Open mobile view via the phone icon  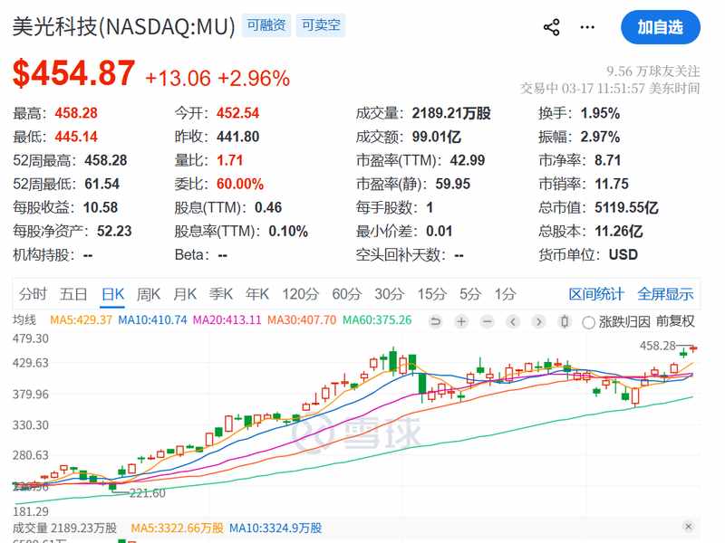(x=564, y=321)
